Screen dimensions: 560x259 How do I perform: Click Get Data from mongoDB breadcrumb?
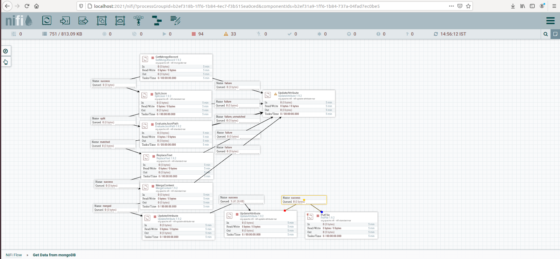point(54,255)
